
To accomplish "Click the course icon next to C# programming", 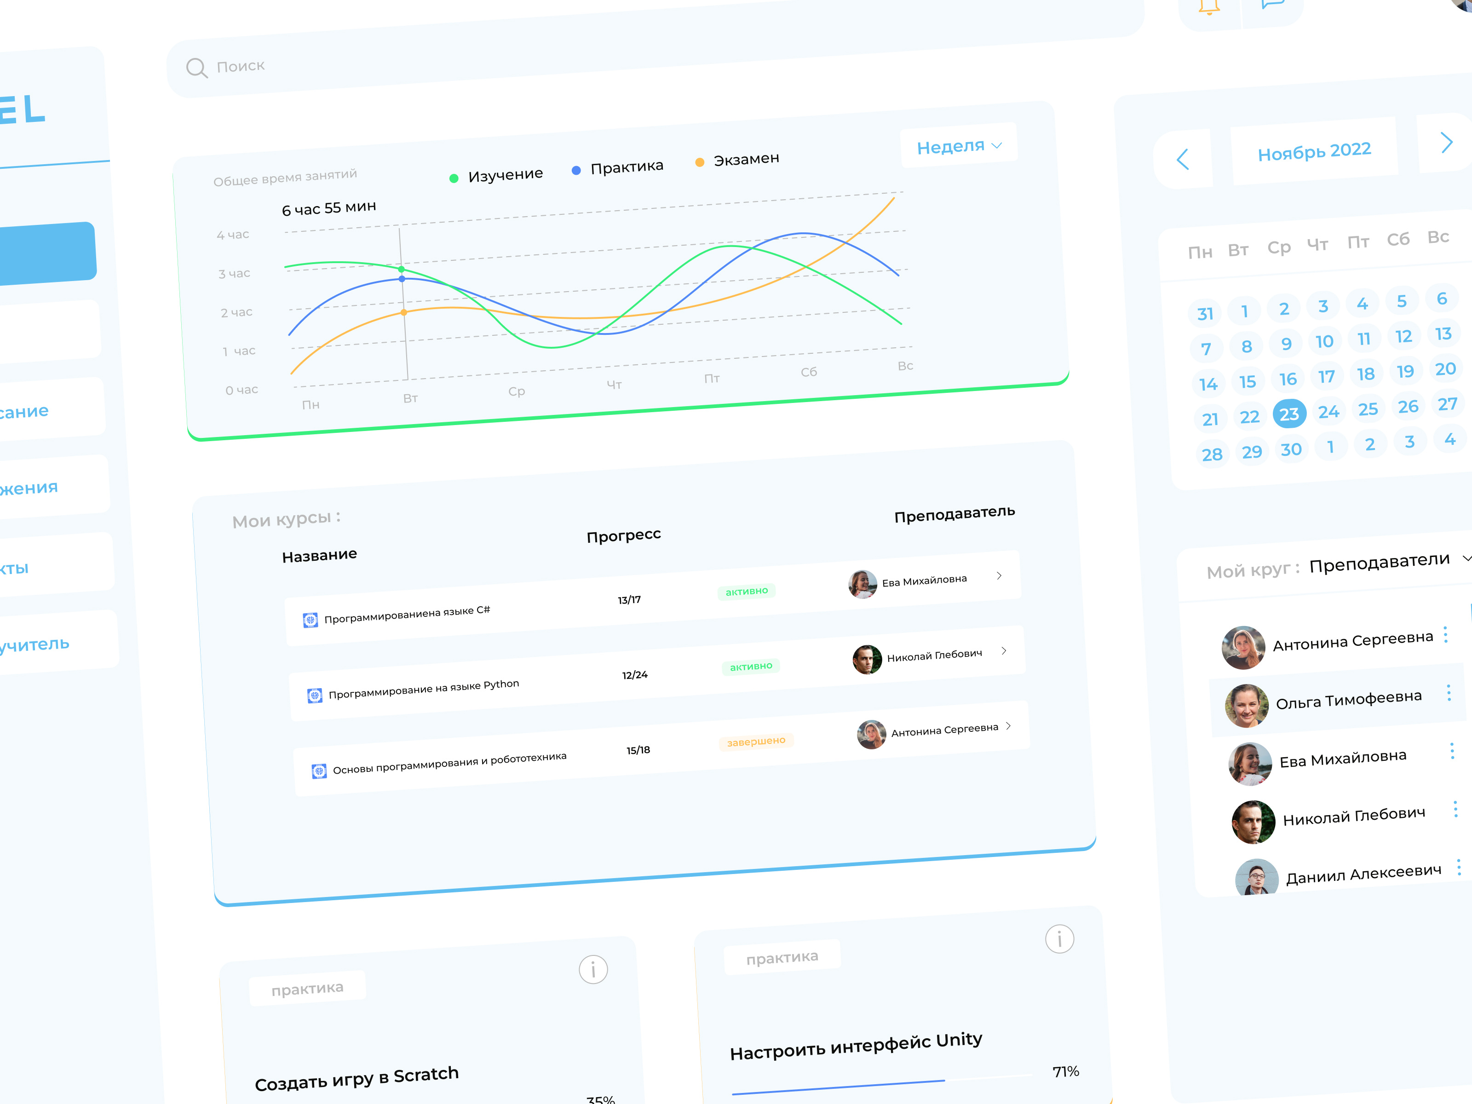I will click(x=311, y=619).
